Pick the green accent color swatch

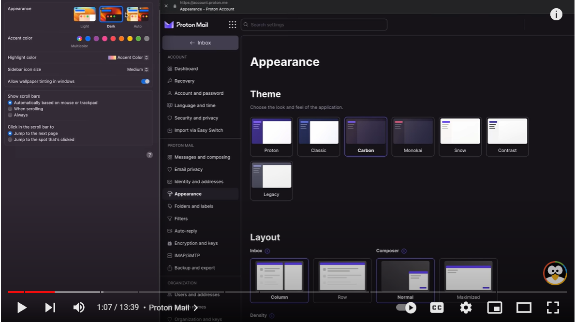click(x=138, y=39)
